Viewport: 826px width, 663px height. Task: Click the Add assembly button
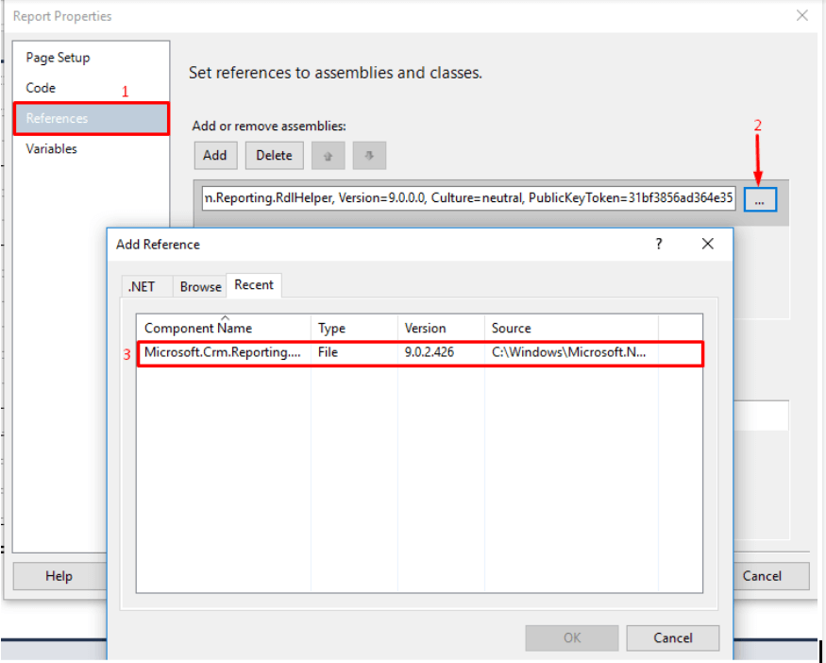click(x=214, y=156)
